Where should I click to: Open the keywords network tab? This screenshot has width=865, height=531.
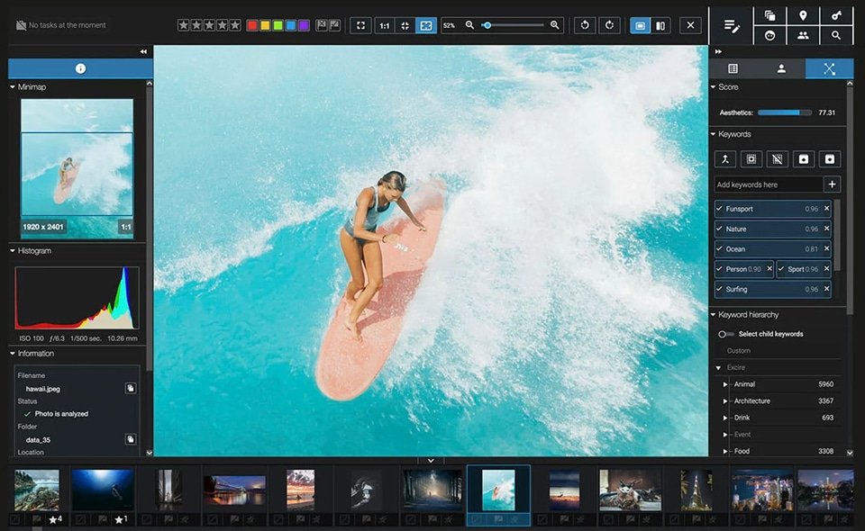point(829,68)
